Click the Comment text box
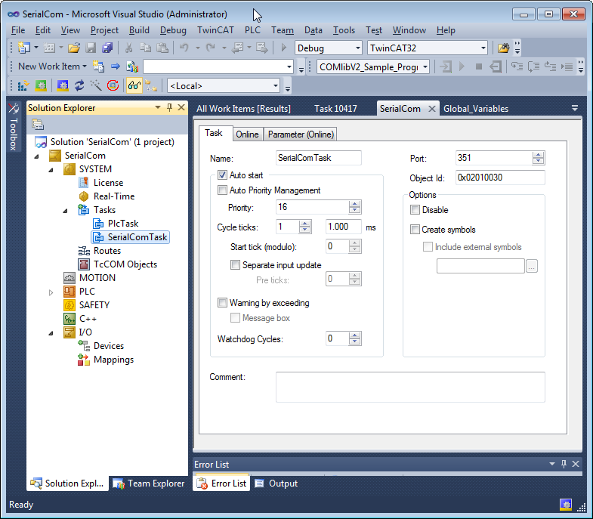This screenshot has height=519, width=593. [x=410, y=387]
